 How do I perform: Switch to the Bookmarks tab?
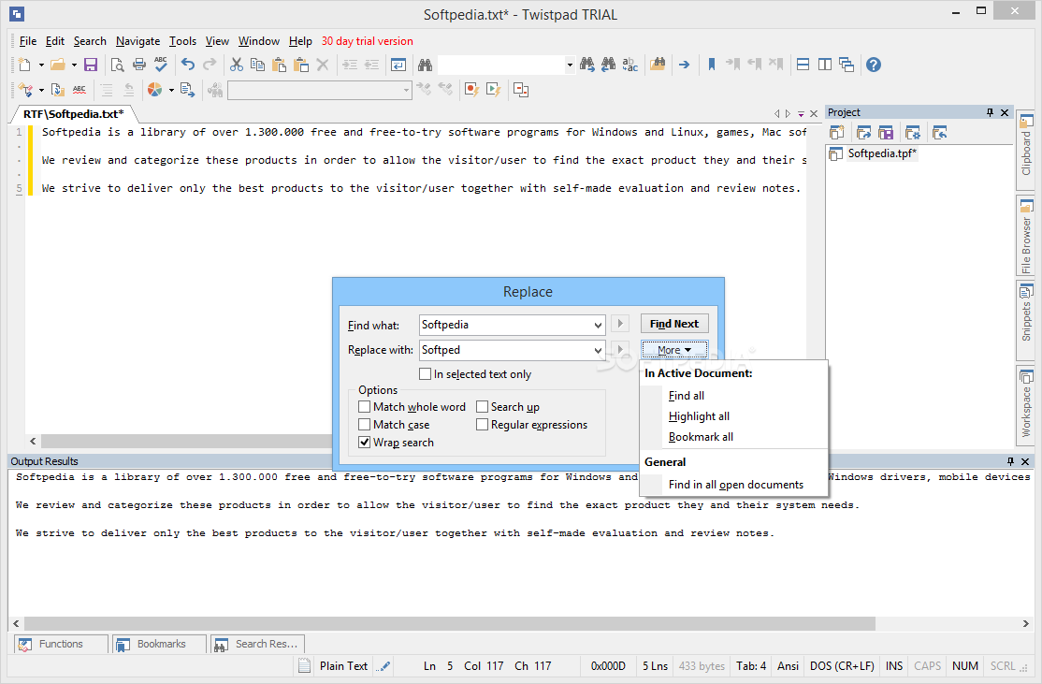[160, 644]
